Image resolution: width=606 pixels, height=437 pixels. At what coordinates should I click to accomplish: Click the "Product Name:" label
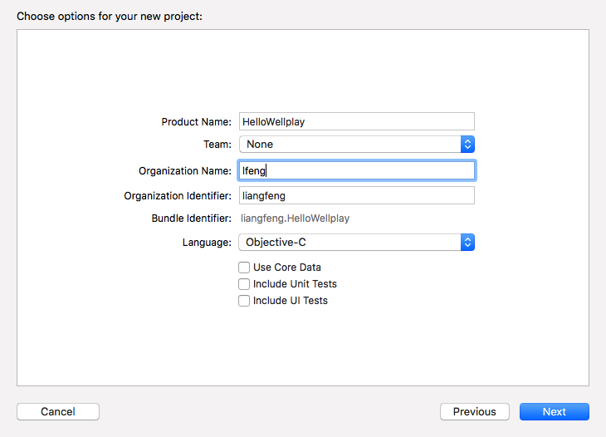[196, 122]
